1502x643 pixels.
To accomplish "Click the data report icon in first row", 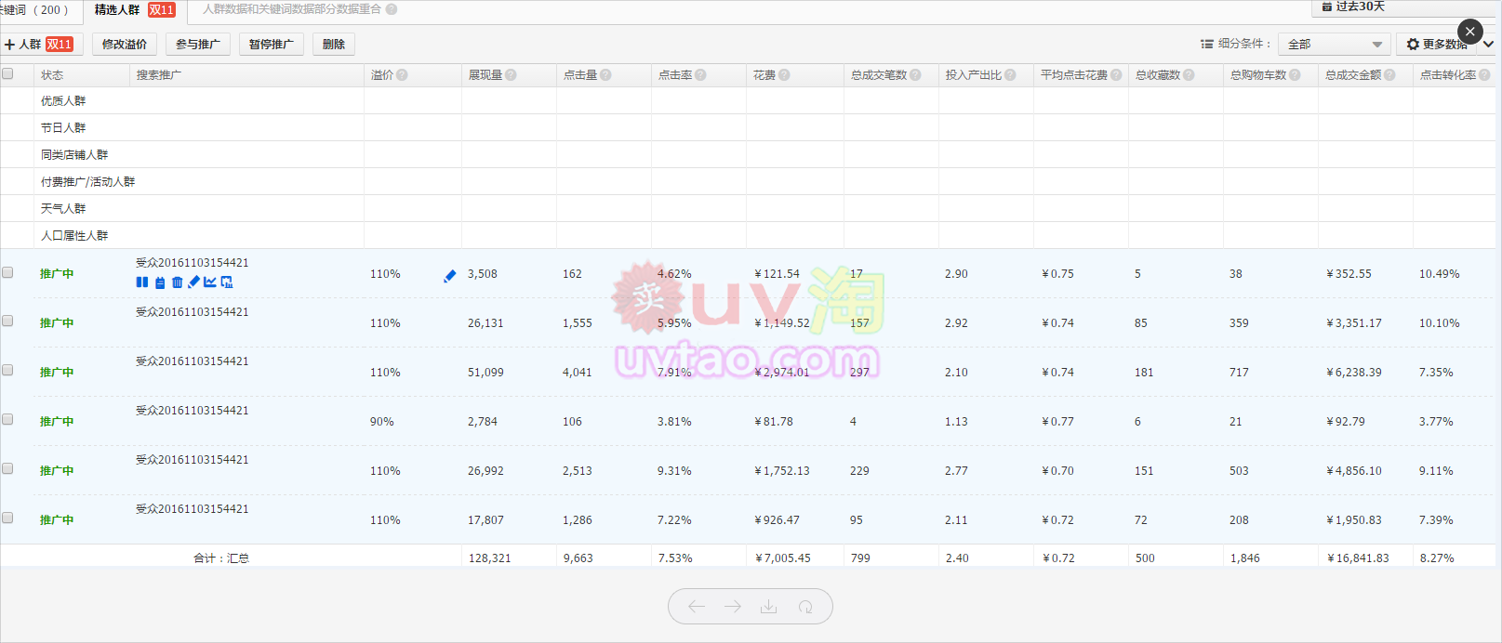I will [x=227, y=282].
